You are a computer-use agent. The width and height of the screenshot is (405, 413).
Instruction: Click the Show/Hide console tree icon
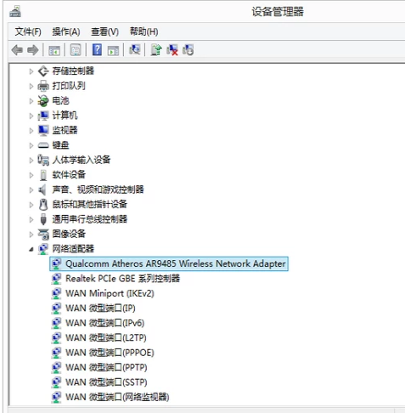(54, 50)
